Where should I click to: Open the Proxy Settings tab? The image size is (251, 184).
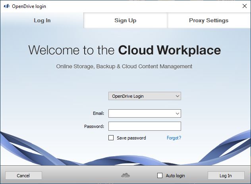pyautogui.click(x=209, y=20)
